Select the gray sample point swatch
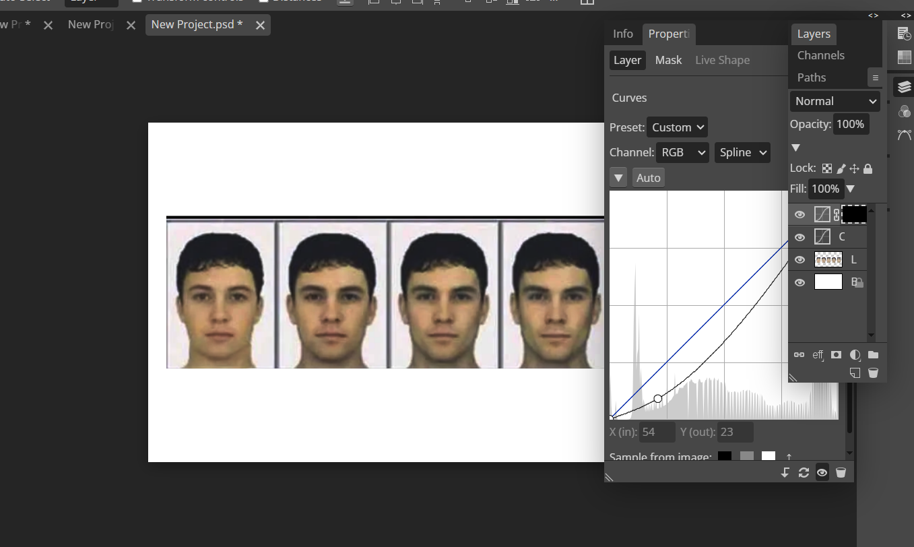This screenshot has width=914, height=547. pyautogui.click(x=746, y=457)
